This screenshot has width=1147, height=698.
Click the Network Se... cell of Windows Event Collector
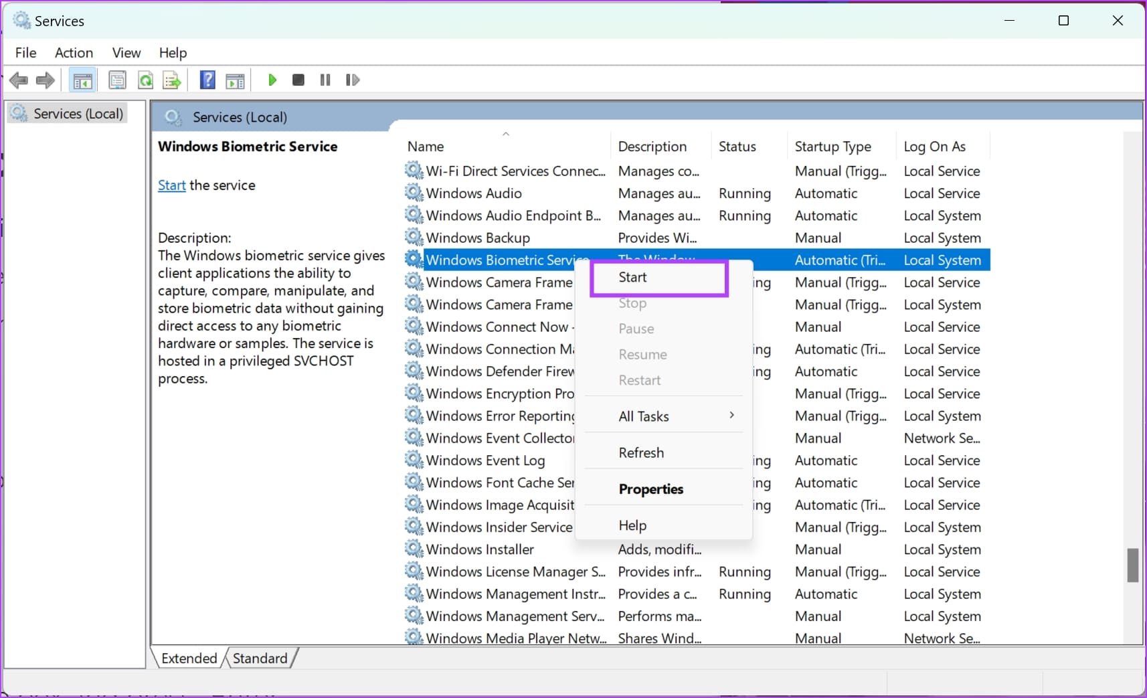click(942, 438)
